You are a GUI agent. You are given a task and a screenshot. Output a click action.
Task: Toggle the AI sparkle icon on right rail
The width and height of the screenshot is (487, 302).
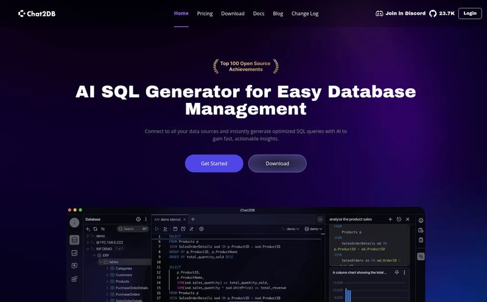(x=421, y=256)
